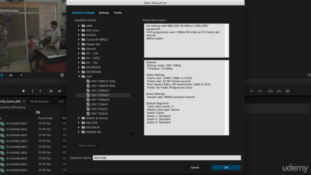The image size is (311, 175).
Task: Click the Delete Preset button
Action: point(87,146)
